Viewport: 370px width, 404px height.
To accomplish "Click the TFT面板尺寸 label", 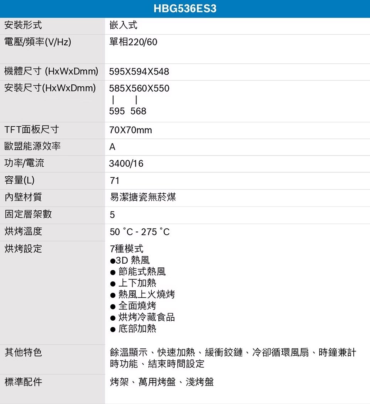I will coord(31,130).
